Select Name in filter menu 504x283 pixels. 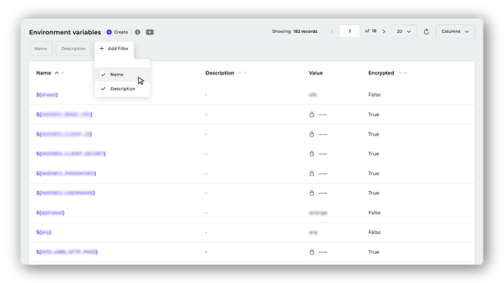[122, 74]
